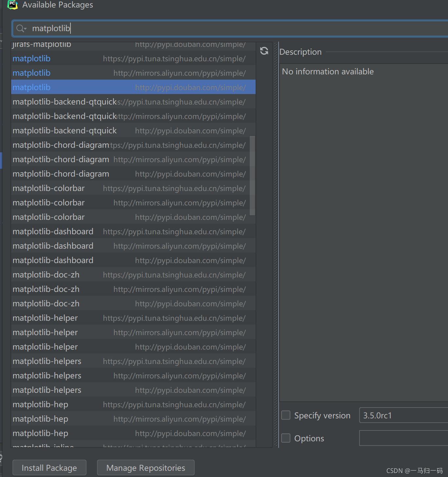This screenshot has width=448, height=477.
Task: Click the PyCharm logo in title bar
Action: [x=12, y=5]
